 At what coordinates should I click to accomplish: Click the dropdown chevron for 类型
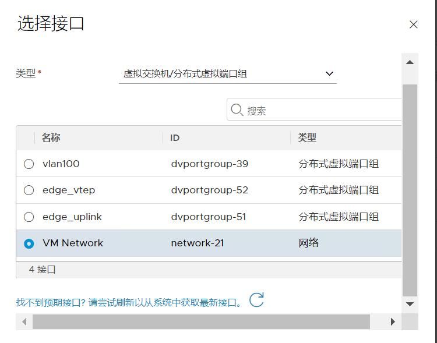pyautogui.click(x=329, y=74)
